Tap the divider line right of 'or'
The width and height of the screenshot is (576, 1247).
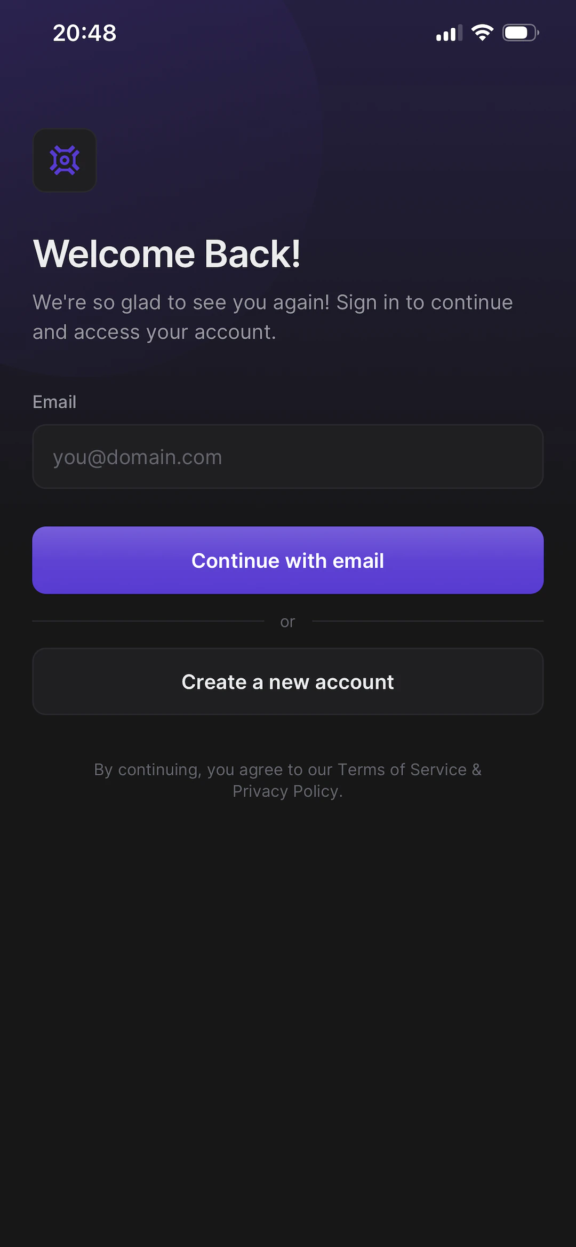pyautogui.click(x=428, y=621)
